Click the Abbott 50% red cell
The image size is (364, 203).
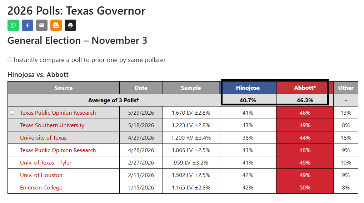click(x=305, y=187)
